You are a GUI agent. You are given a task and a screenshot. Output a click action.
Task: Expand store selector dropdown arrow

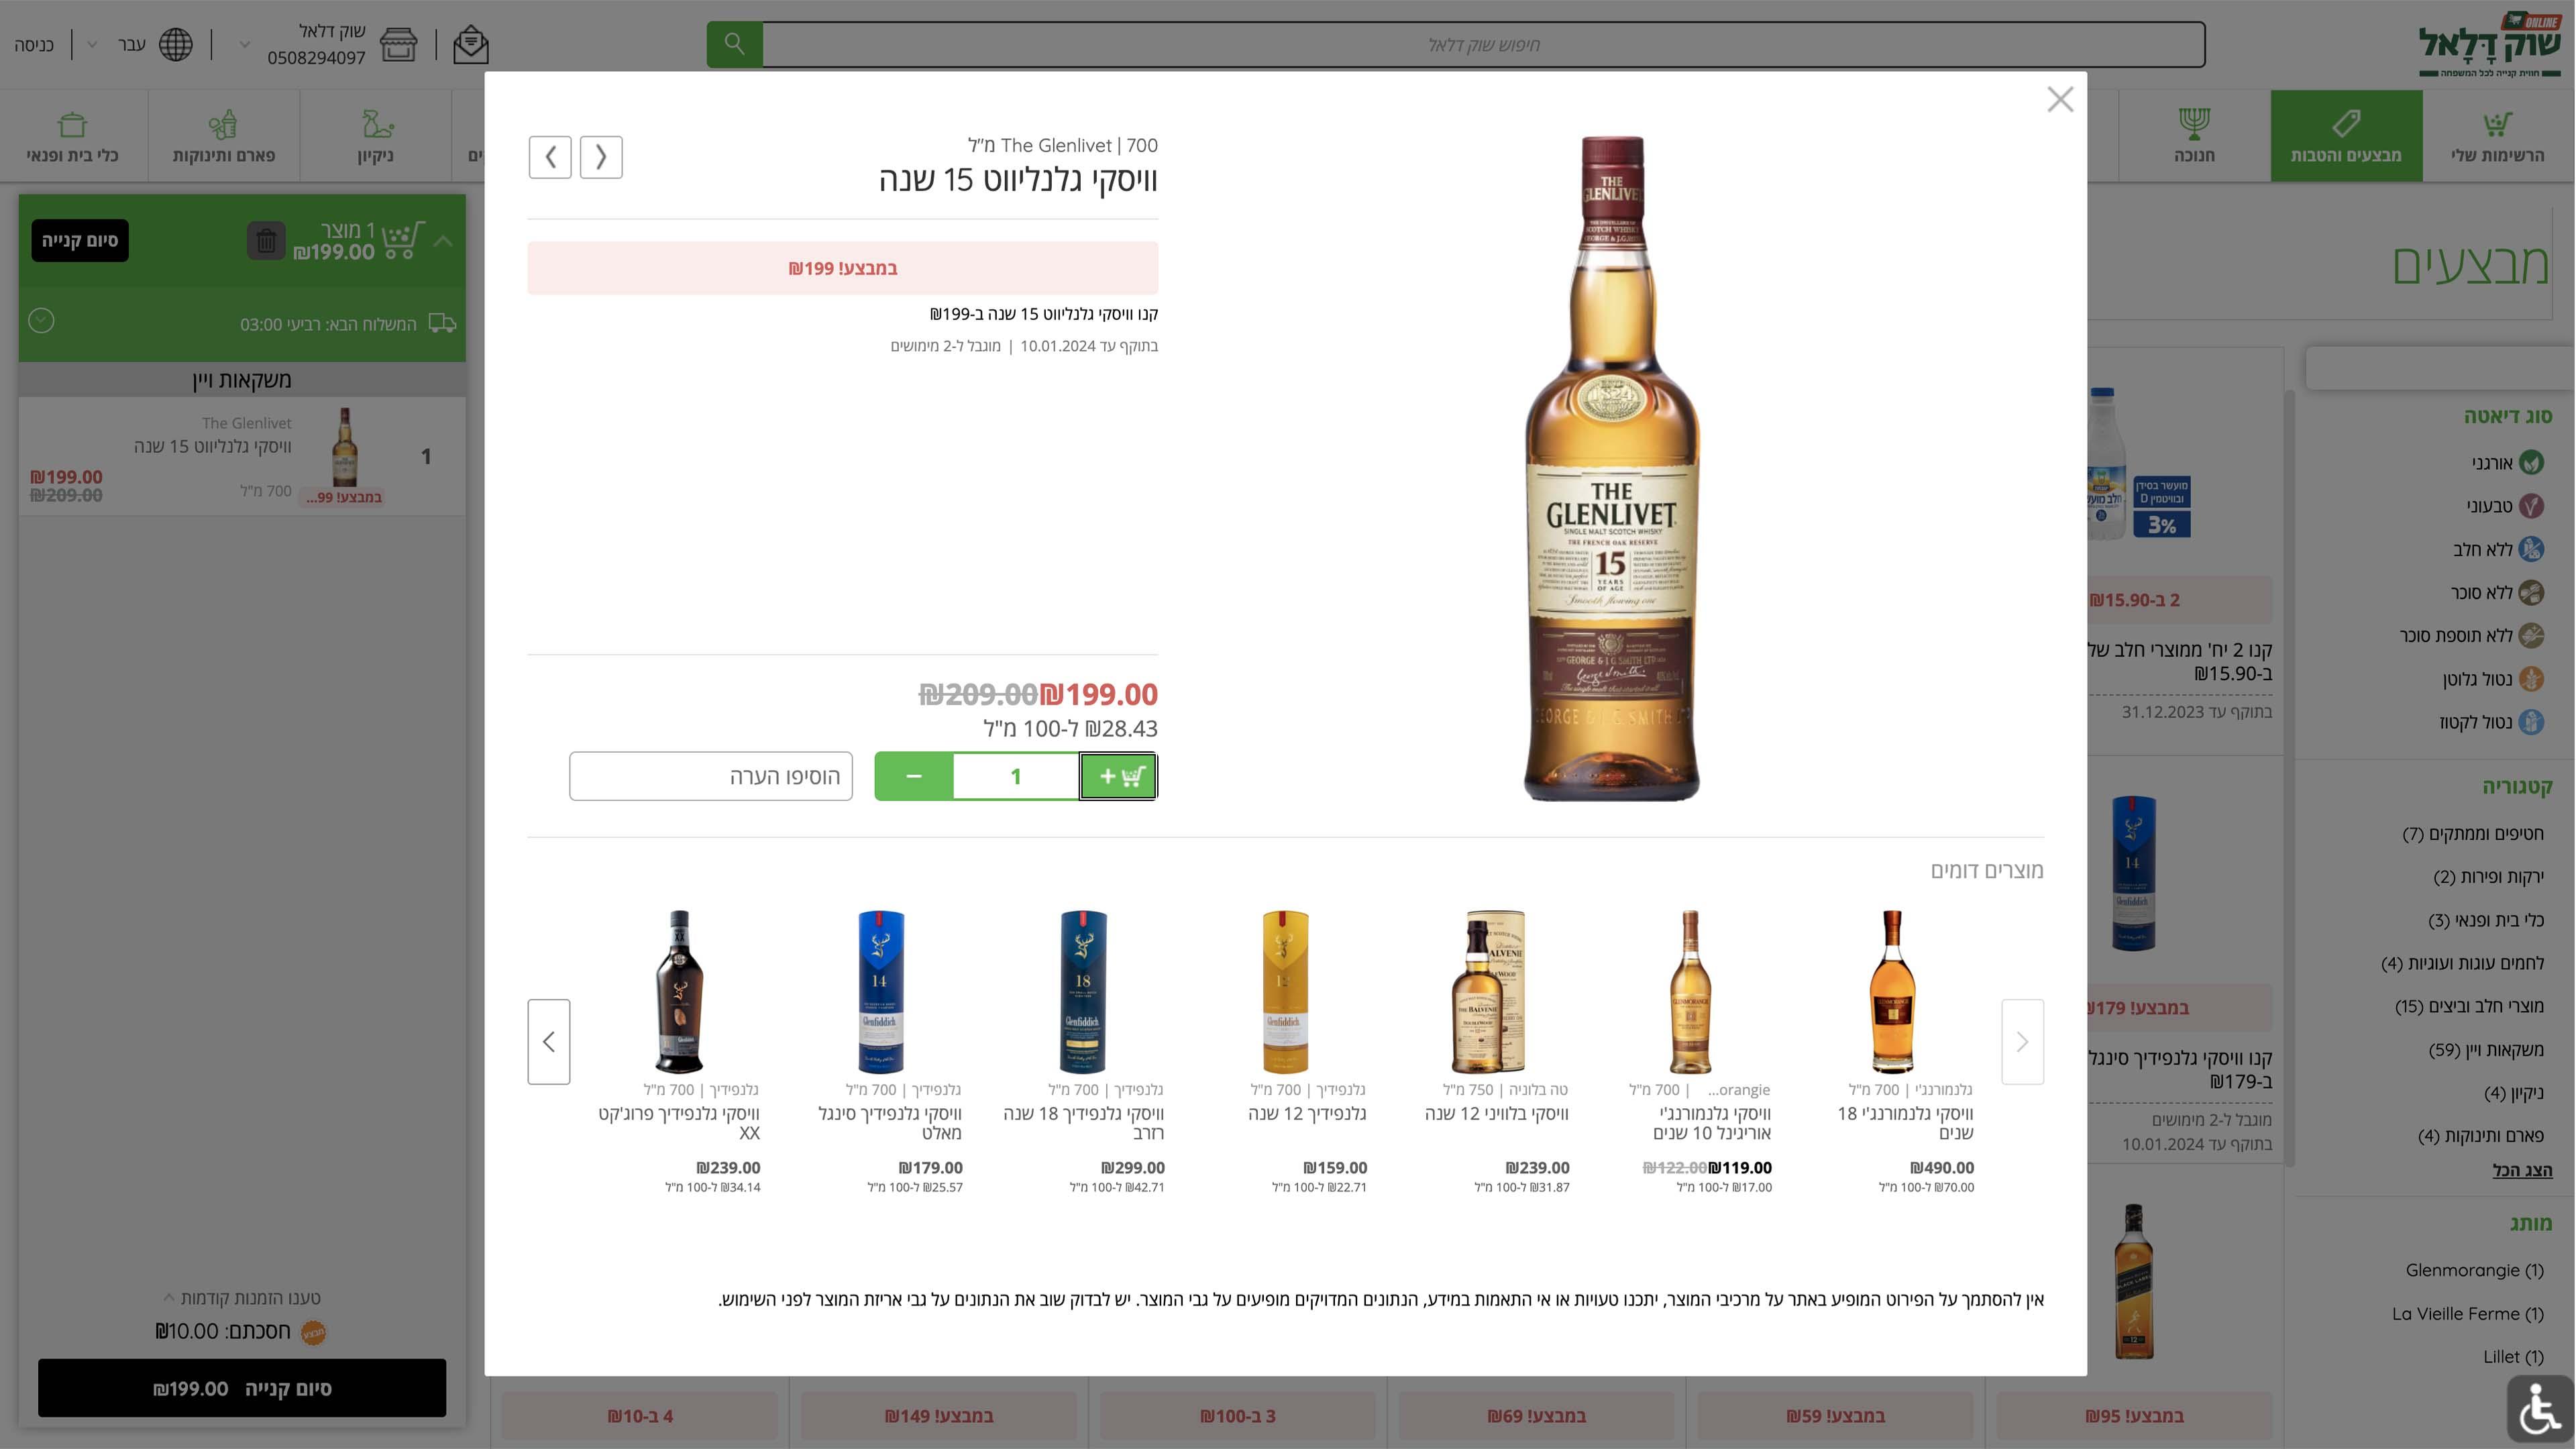[x=245, y=45]
